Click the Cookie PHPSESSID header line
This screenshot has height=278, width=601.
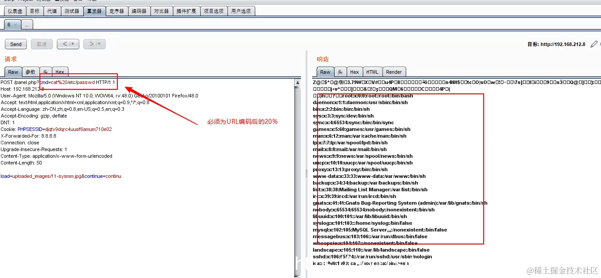[x=56, y=129]
